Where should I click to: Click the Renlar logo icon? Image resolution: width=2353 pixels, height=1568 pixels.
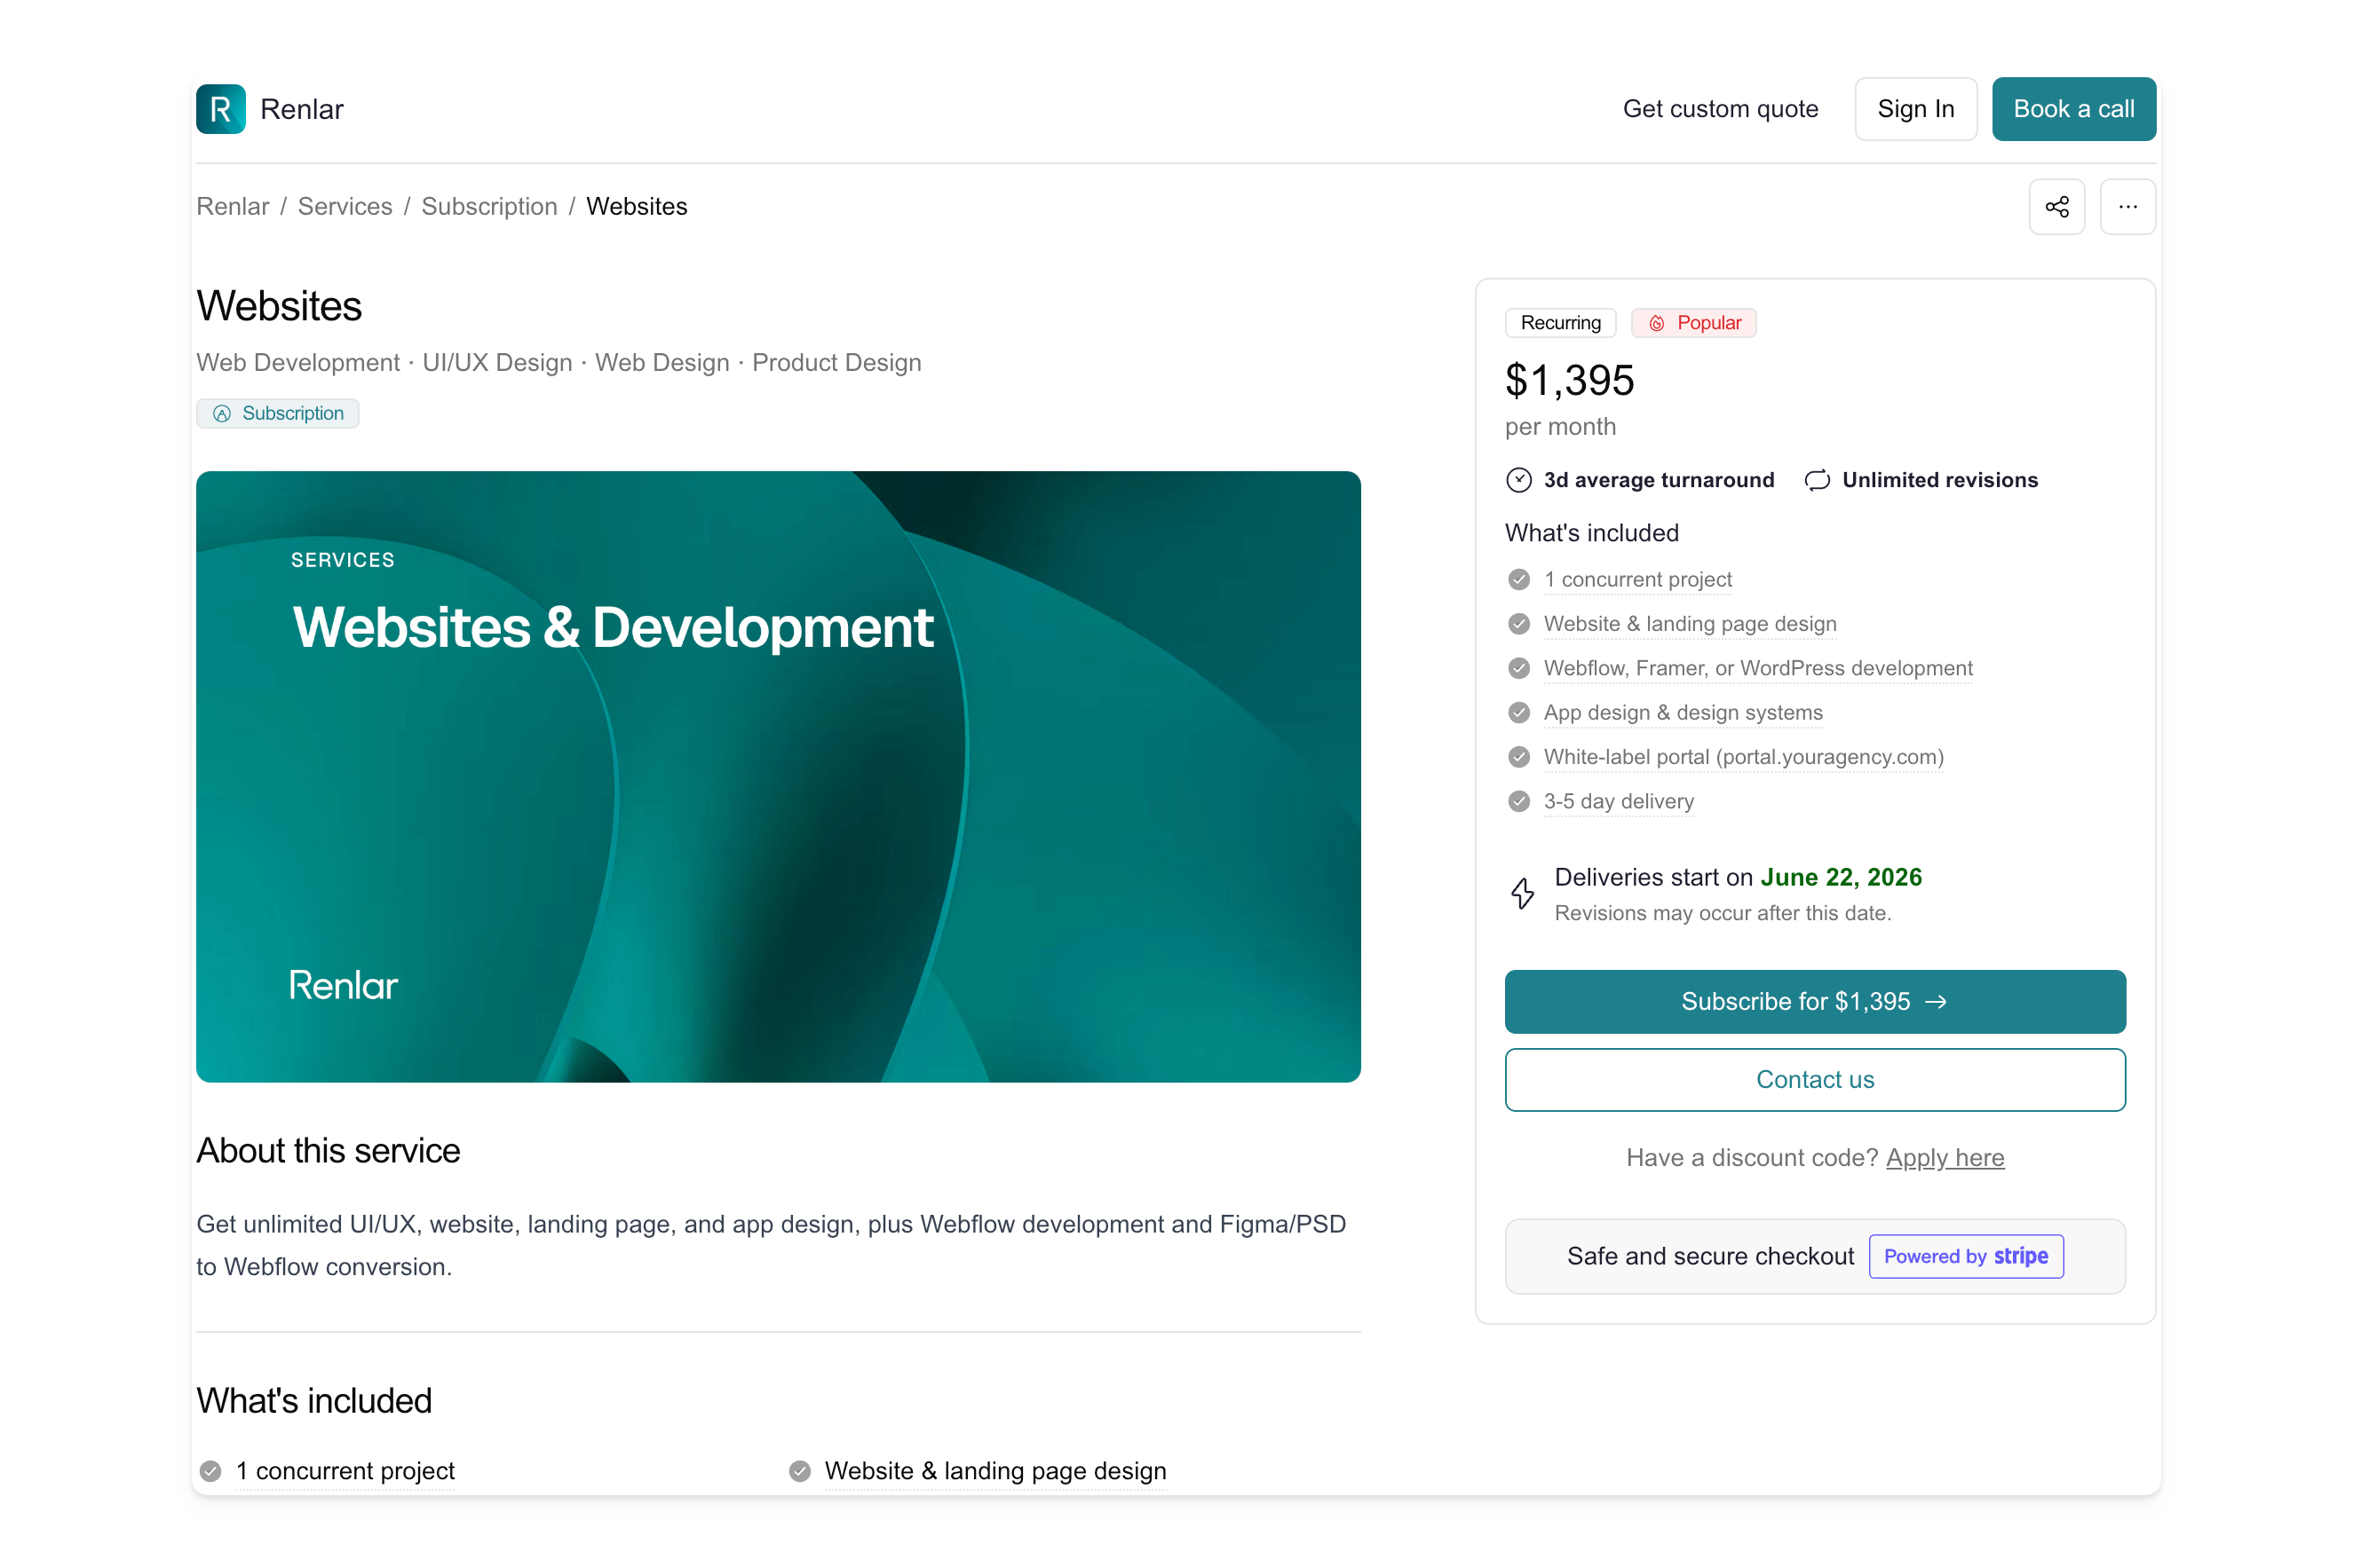tap(220, 109)
